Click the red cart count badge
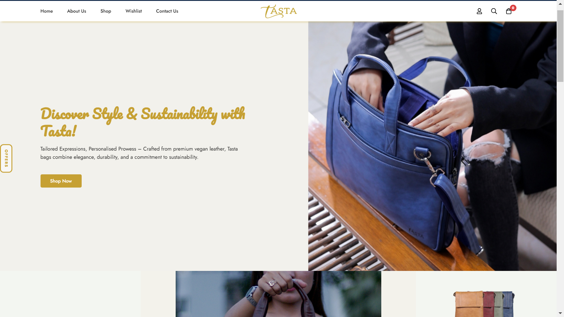This screenshot has width=564, height=317. 513,8
